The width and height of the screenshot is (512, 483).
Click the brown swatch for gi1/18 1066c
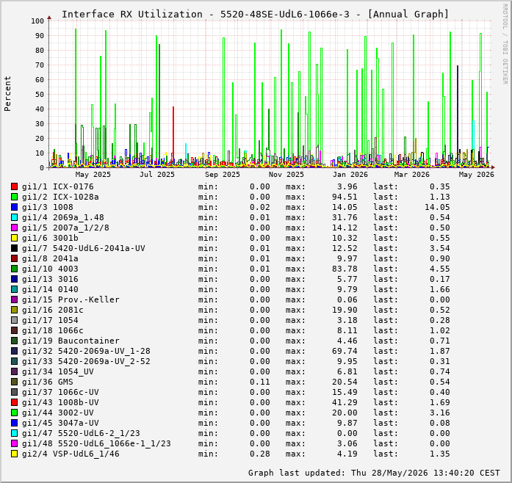(14, 330)
